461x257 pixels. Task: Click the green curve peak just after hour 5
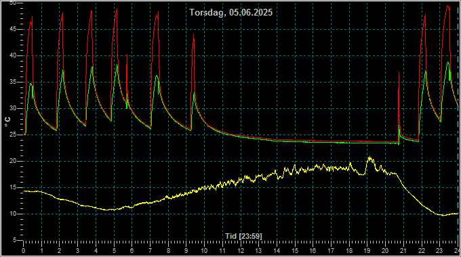pyautogui.click(x=117, y=65)
